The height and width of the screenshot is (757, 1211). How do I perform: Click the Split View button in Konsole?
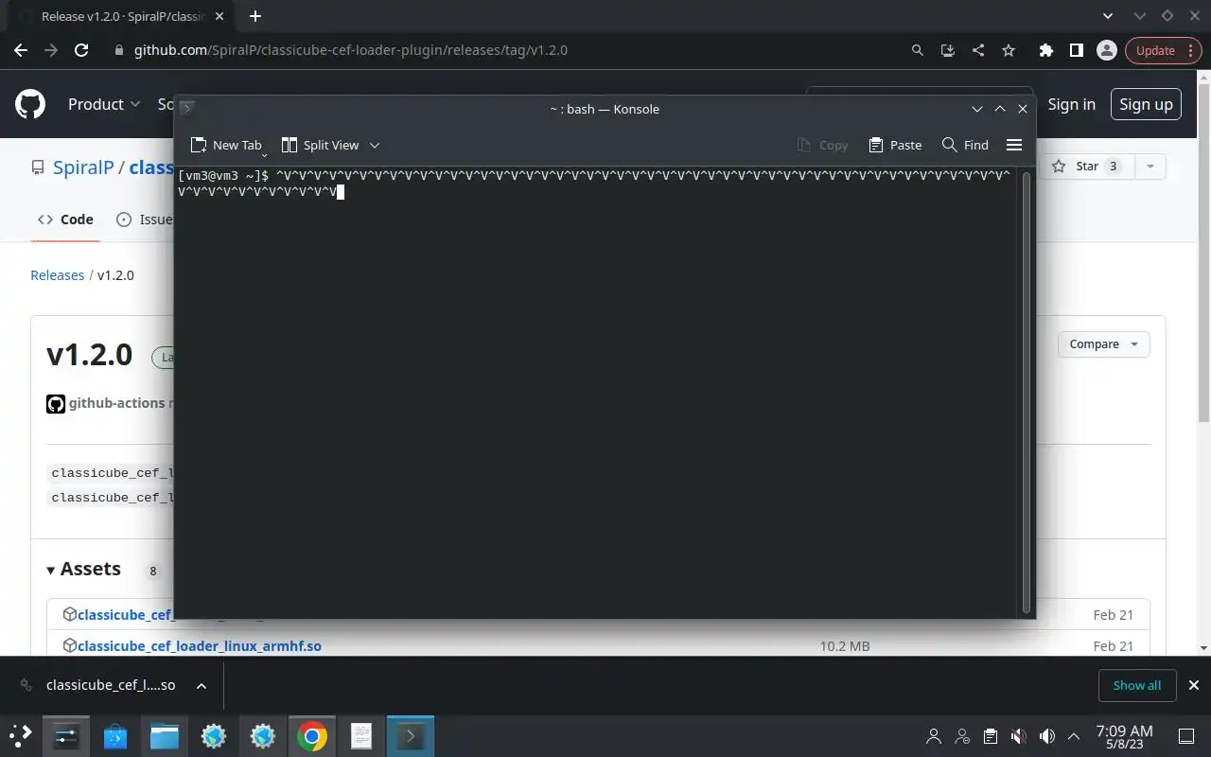click(321, 145)
